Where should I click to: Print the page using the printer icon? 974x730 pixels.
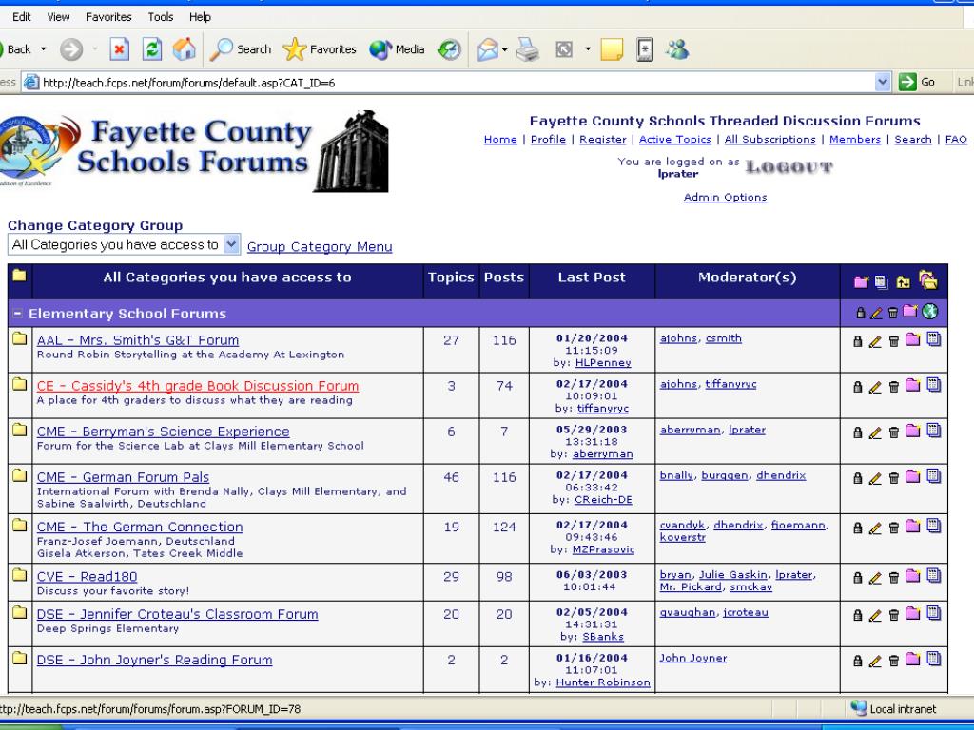[527, 49]
